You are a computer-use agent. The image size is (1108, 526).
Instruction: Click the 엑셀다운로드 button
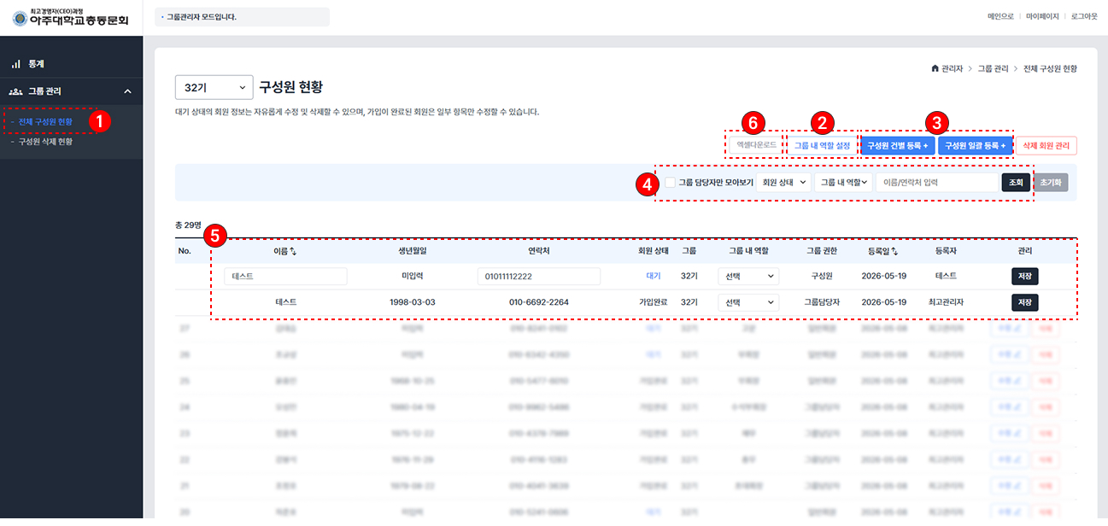point(756,145)
